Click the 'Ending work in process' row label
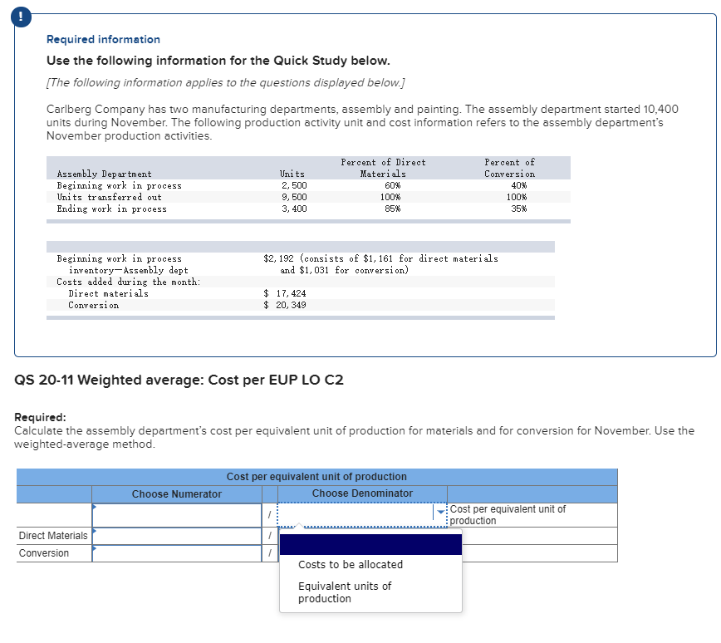 pyautogui.click(x=112, y=209)
